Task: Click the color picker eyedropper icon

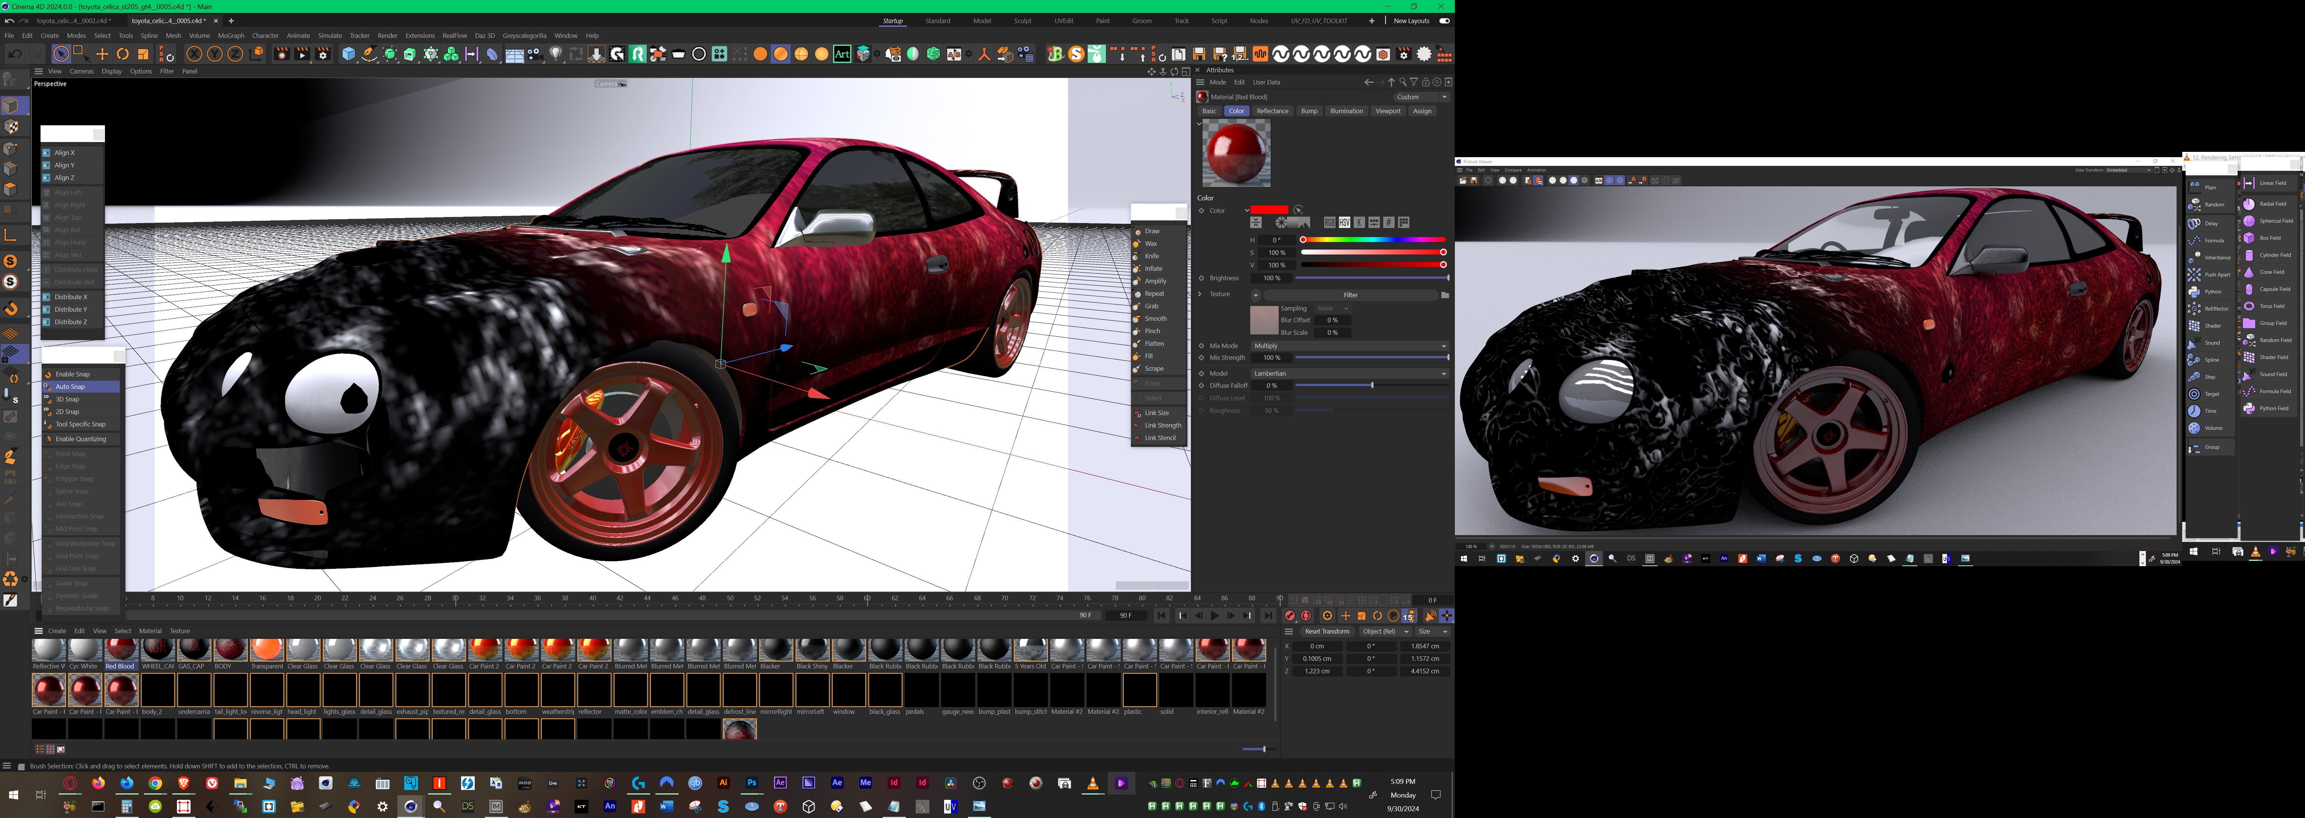Action: (1298, 210)
